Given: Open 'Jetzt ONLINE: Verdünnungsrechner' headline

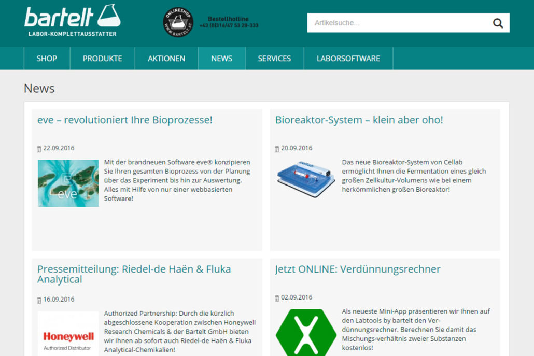Looking at the screenshot, I should pyautogui.click(x=358, y=269).
